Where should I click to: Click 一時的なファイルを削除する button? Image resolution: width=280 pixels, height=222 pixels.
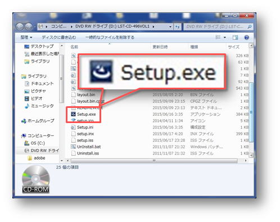coord(110,38)
